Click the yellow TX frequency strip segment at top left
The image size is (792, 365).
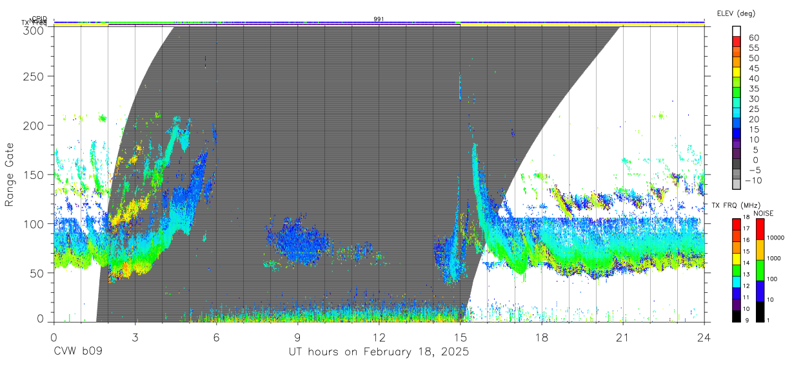pyautogui.click(x=81, y=24)
